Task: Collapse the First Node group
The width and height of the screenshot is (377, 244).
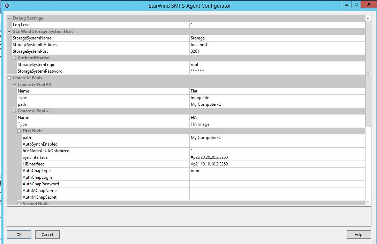Action: tap(19, 131)
